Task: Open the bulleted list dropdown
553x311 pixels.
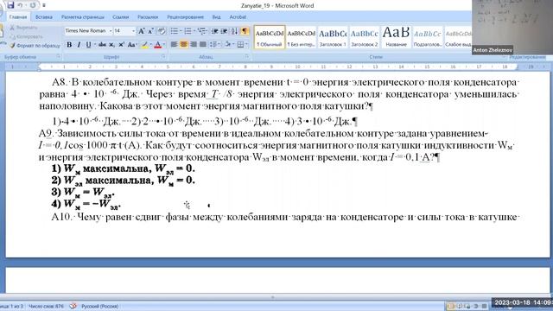Action: click(181, 31)
